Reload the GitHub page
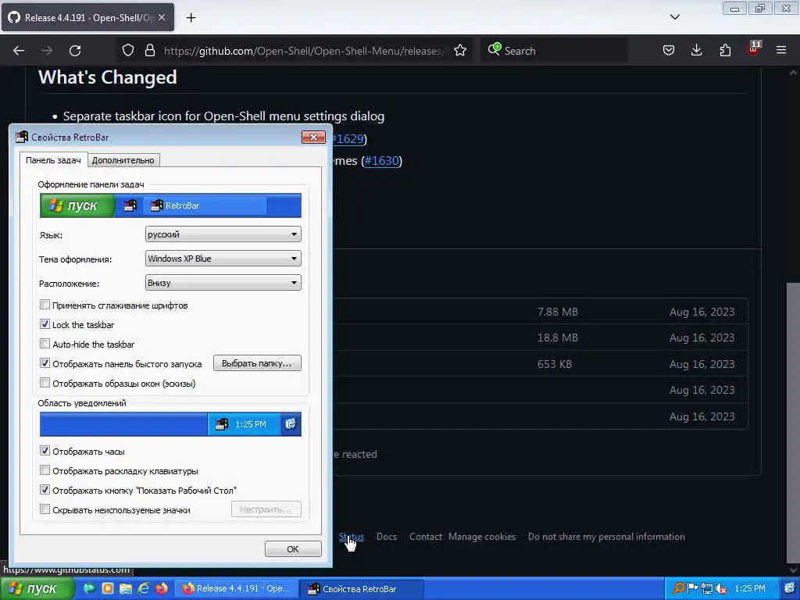Screen dimensions: 800x600 75,51
